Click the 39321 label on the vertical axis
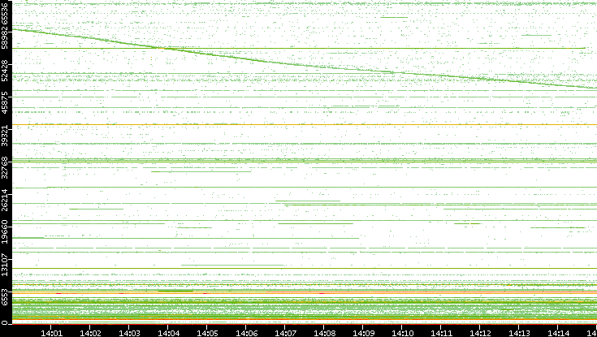Image resolution: width=597 pixels, height=337 pixels. click(4, 135)
